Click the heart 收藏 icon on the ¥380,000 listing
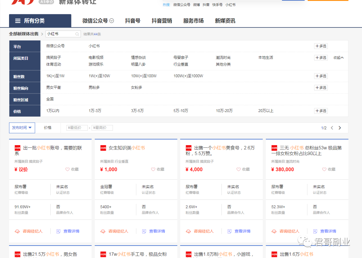The image size is (362, 258). click(x=324, y=170)
